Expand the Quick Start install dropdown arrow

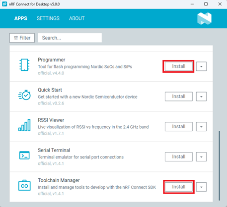[201, 97]
